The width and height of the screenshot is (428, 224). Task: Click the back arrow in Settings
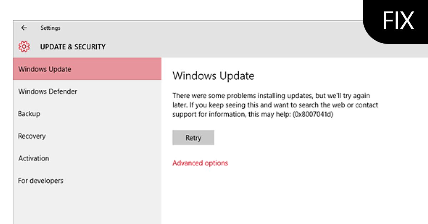24,28
